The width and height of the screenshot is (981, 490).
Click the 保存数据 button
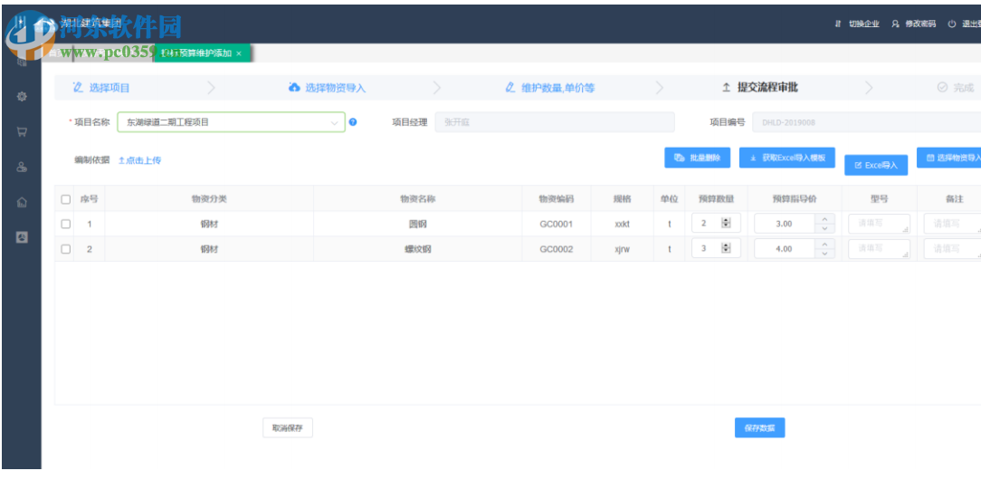(x=759, y=428)
